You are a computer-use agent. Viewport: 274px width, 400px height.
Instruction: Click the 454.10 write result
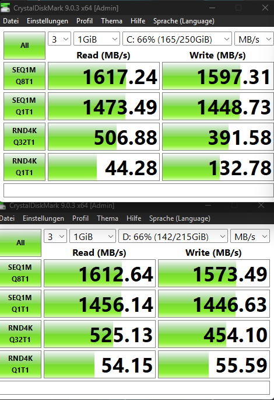click(214, 334)
